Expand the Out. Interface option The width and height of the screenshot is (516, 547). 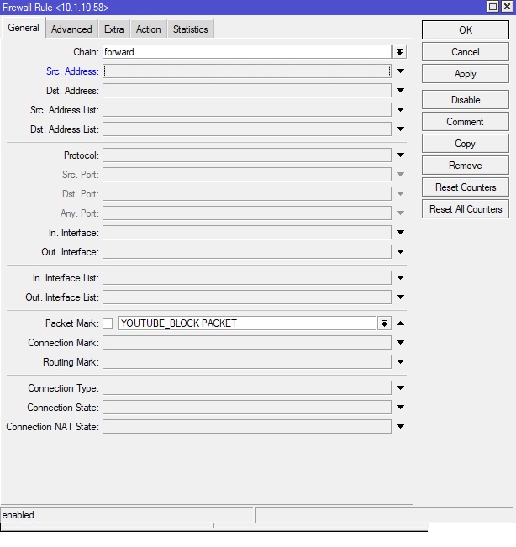point(401,251)
